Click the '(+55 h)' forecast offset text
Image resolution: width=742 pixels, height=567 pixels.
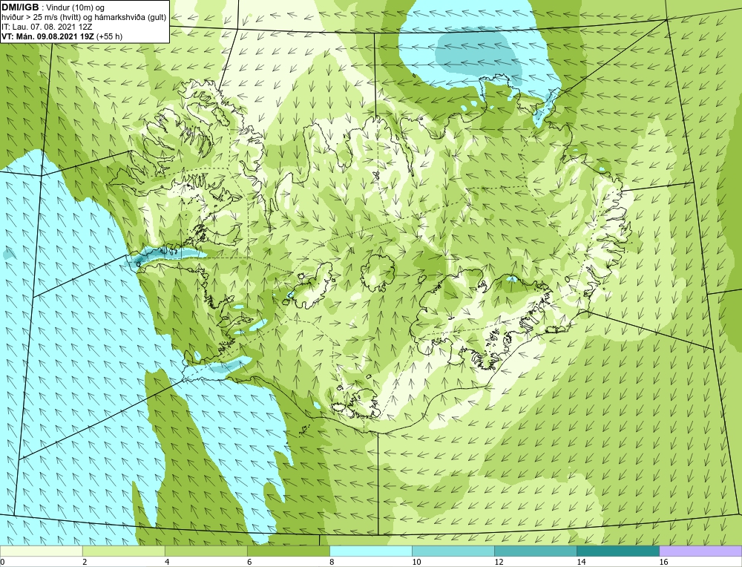pos(109,36)
